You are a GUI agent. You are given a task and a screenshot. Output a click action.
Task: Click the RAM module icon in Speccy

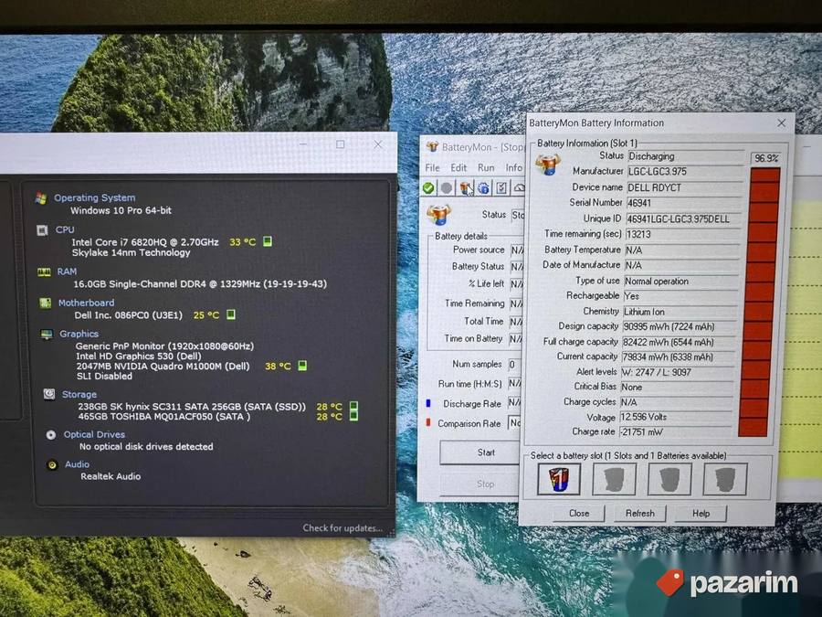[x=44, y=271]
